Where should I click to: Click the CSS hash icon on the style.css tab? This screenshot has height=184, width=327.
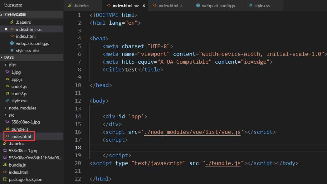click(x=251, y=6)
